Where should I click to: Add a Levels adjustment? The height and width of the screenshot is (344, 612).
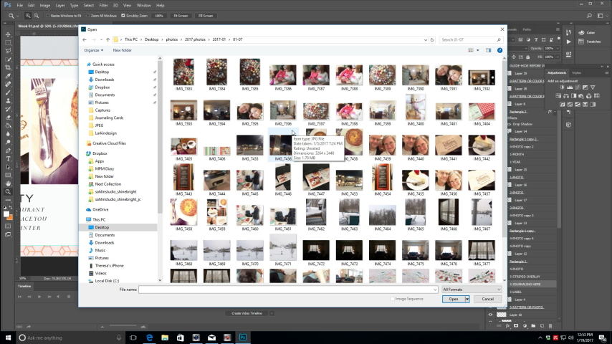tap(570, 87)
